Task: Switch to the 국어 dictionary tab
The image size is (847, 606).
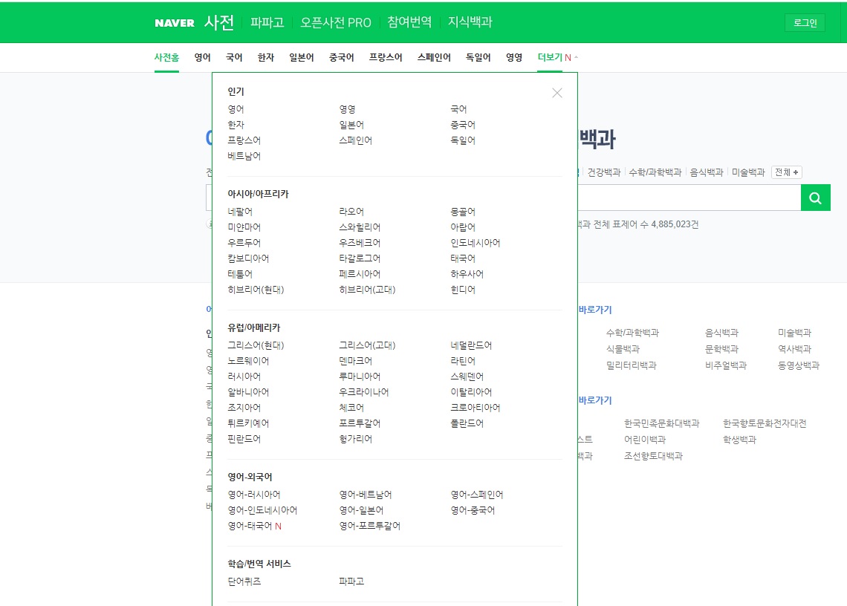Action: point(233,56)
